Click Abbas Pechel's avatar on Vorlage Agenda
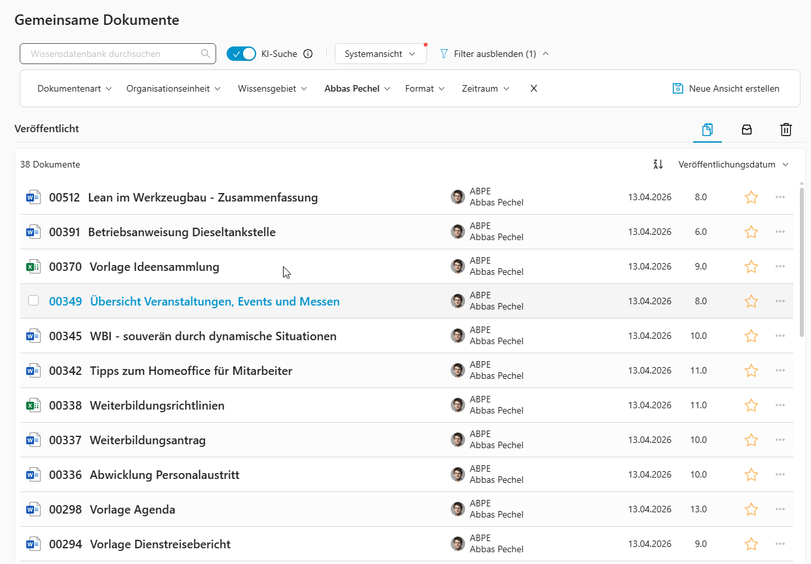The image size is (811, 564). [457, 509]
